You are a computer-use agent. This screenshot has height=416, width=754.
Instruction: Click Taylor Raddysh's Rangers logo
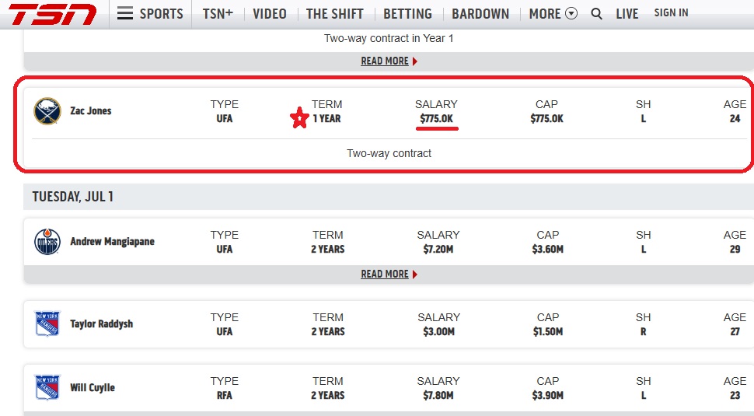point(47,323)
